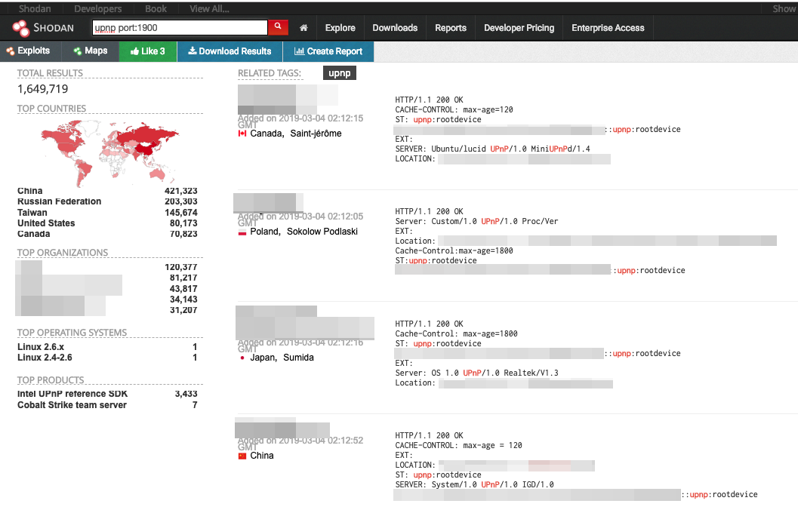The width and height of the screenshot is (798, 516).
Task: Click the red search magnifier button
Action: [279, 28]
